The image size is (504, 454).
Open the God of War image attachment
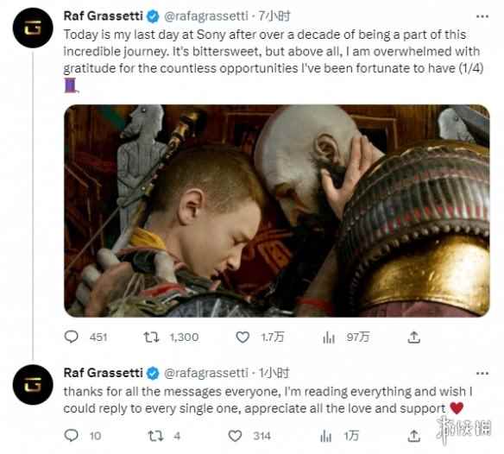(x=277, y=211)
